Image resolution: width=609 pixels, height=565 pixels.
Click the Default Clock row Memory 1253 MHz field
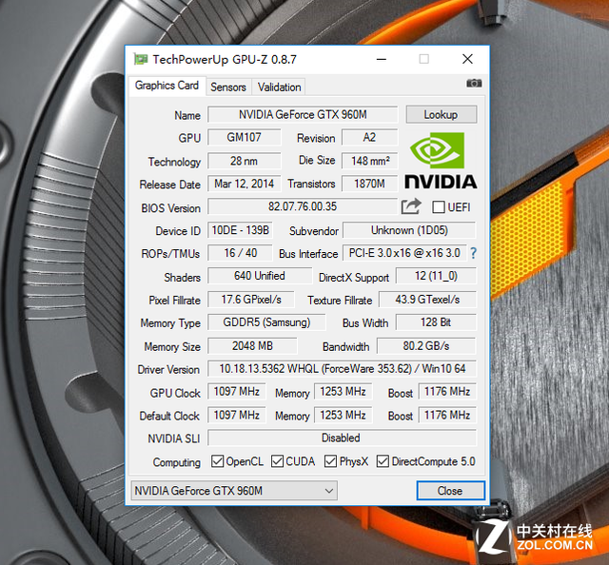[x=343, y=415]
